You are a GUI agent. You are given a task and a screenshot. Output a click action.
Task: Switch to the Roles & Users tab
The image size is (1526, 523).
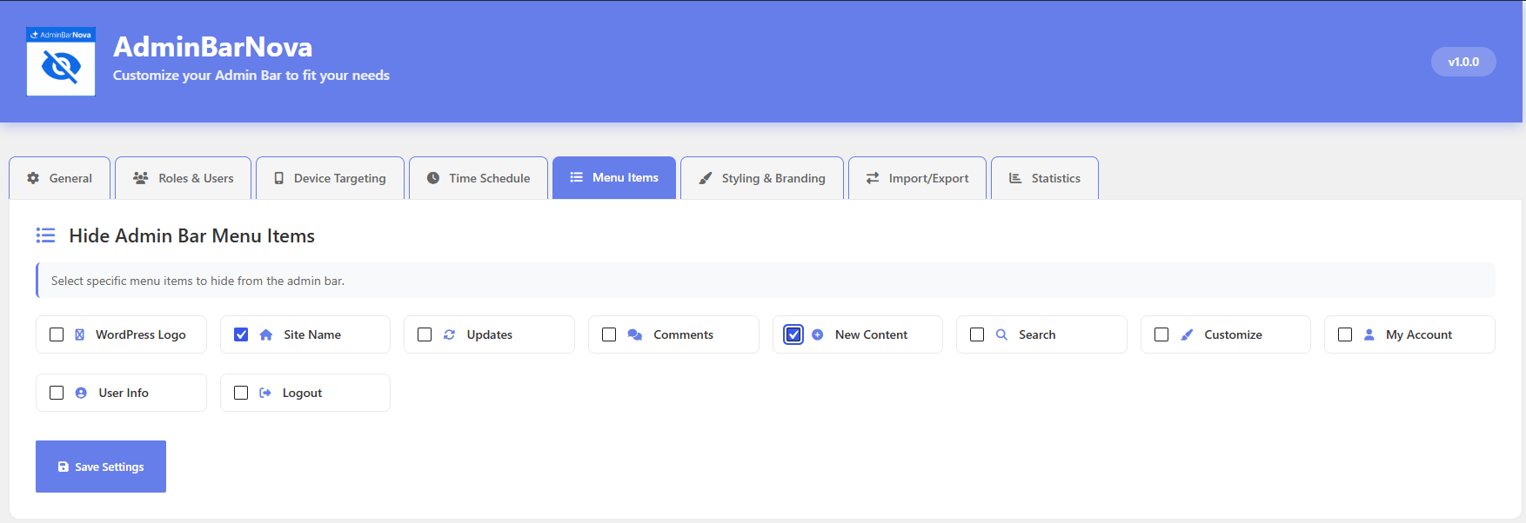184,178
